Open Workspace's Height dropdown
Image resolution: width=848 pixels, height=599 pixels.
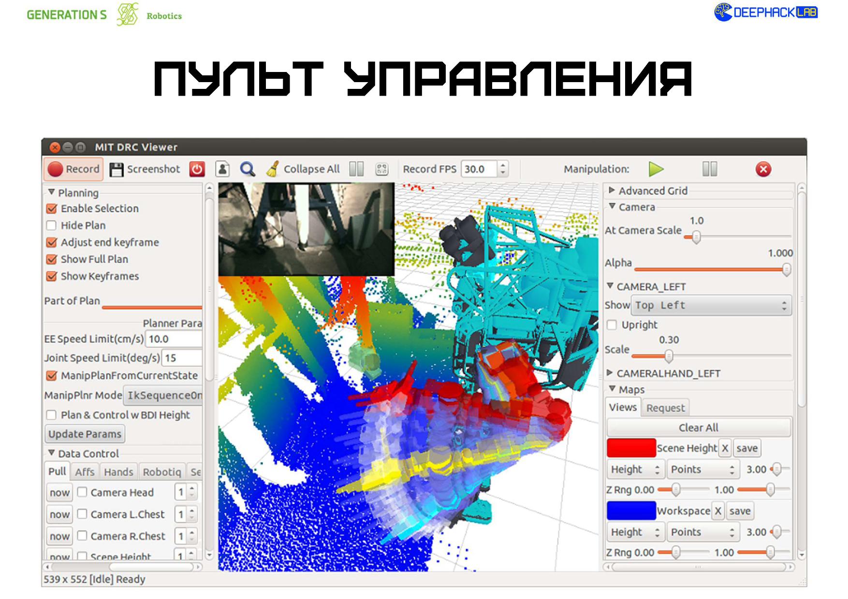[x=635, y=532]
